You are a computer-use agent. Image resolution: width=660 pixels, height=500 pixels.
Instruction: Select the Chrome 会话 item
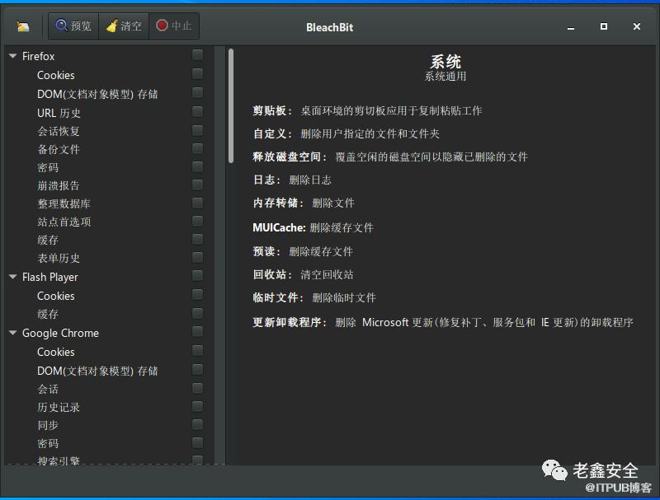48,390
